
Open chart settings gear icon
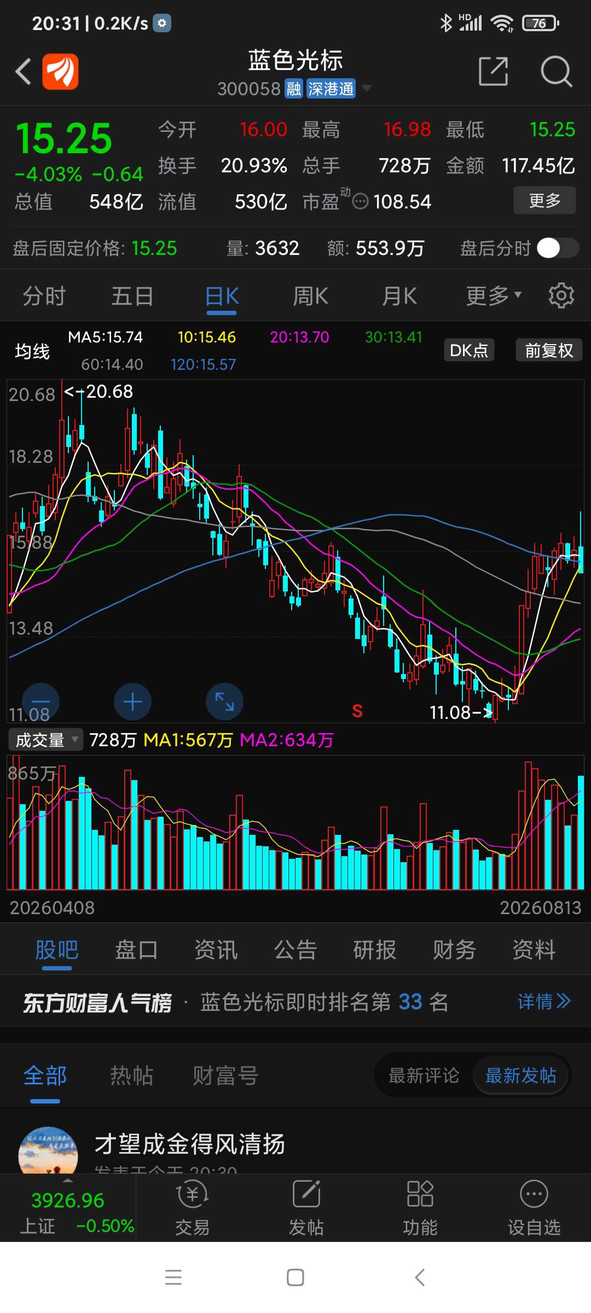pos(561,296)
